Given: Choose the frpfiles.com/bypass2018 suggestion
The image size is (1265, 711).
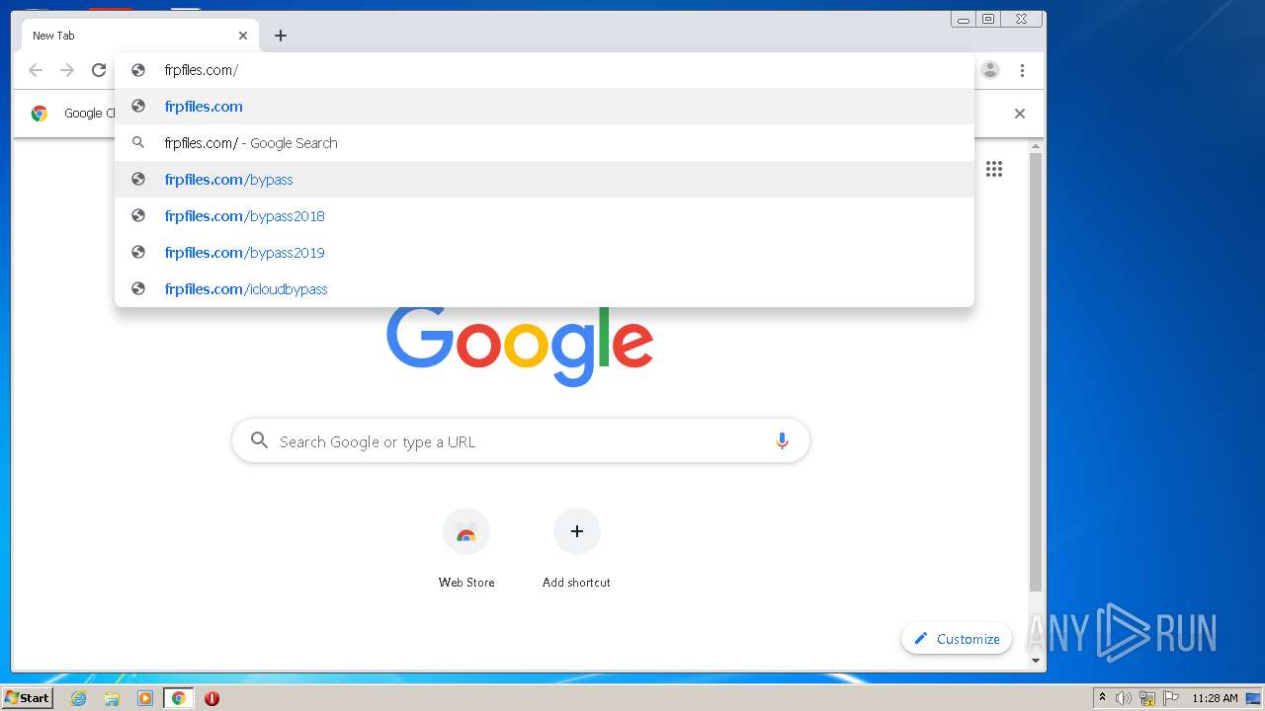Looking at the screenshot, I should pyautogui.click(x=545, y=216).
